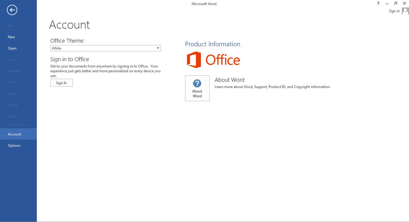Select Info in the sidebar

tap(18, 26)
